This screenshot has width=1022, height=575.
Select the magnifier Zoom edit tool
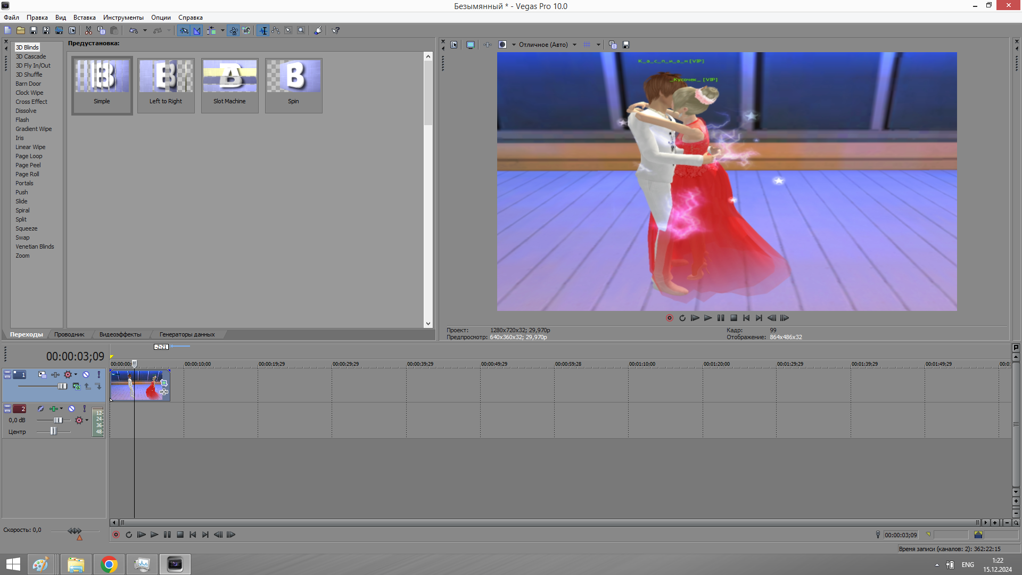coord(301,30)
